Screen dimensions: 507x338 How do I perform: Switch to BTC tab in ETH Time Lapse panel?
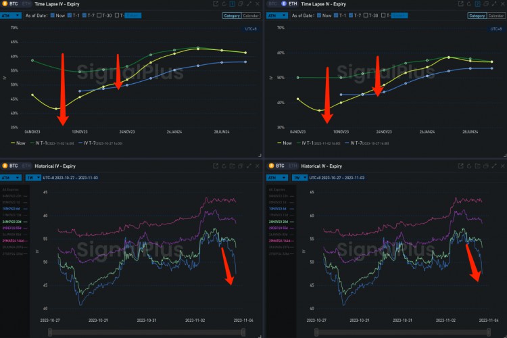click(273, 4)
